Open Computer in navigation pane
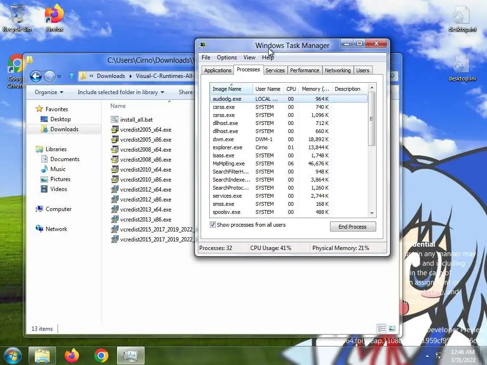The width and height of the screenshot is (487, 365). tap(58, 209)
